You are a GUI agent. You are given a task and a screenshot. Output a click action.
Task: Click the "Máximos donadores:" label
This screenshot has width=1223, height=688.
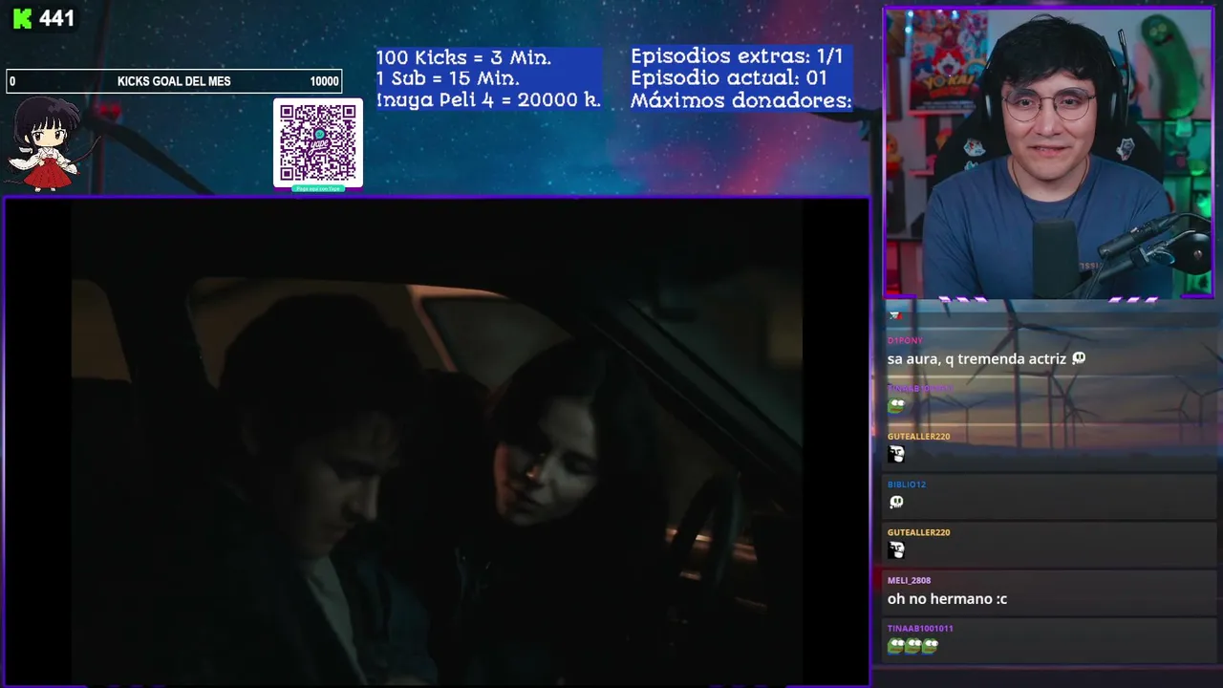click(x=740, y=99)
